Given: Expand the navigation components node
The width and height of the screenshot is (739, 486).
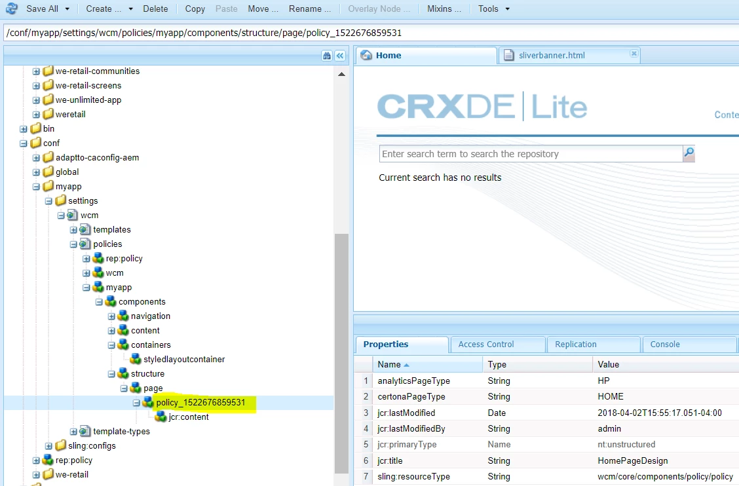Looking at the screenshot, I should tap(111, 316).
